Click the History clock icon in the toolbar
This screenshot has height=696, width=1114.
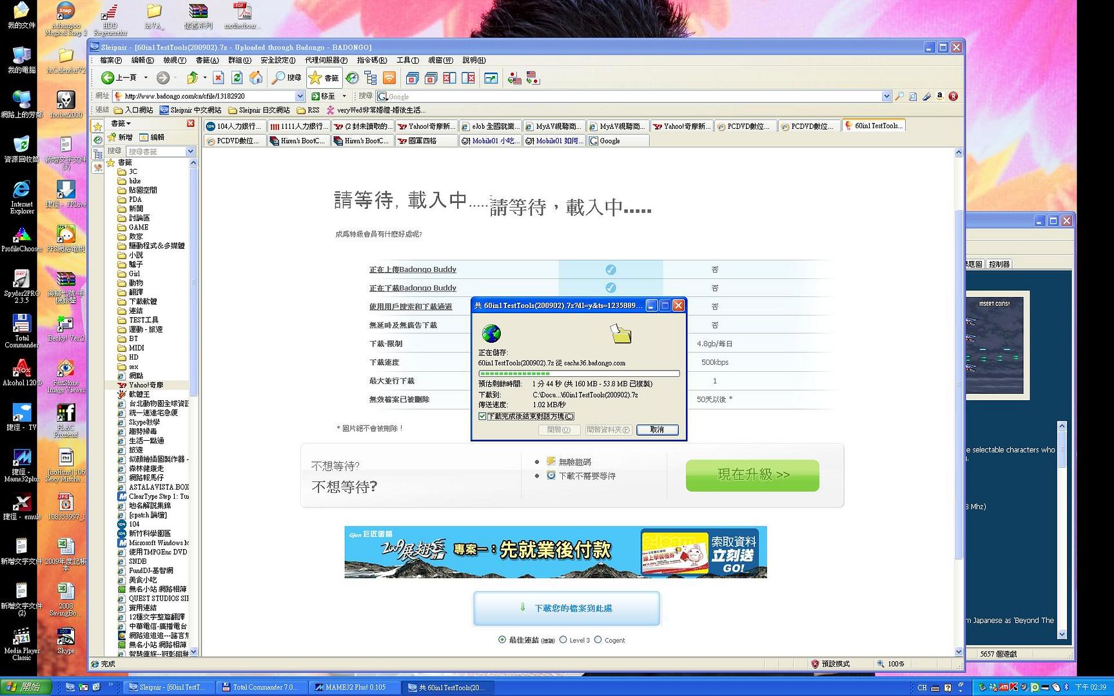coord(352,78)
